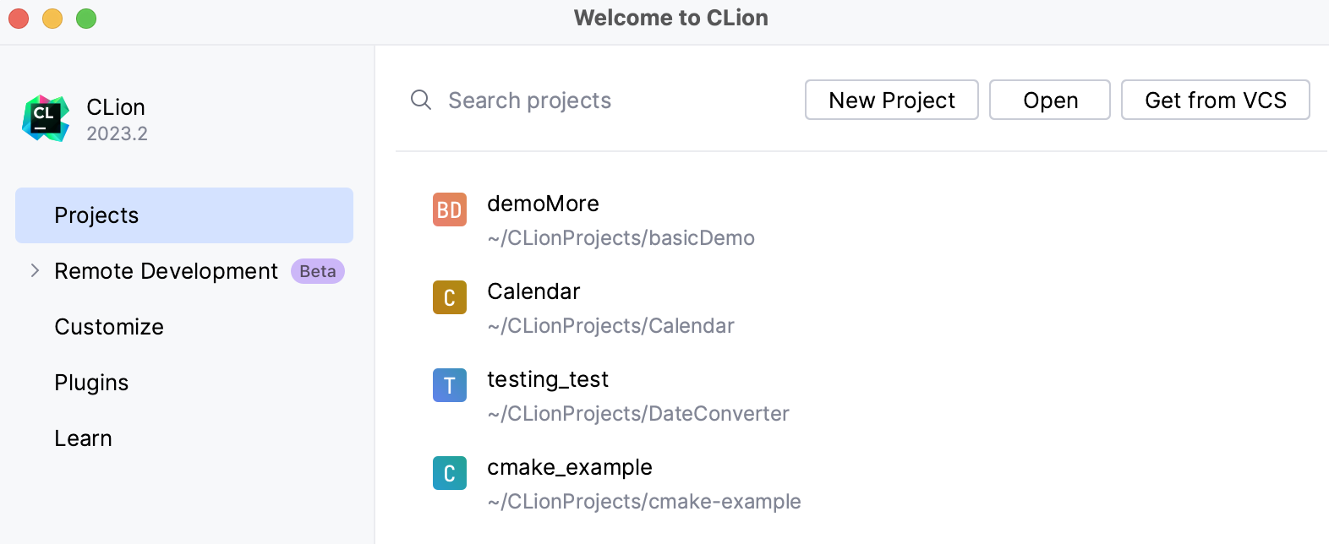Click the CLion logo icon

pos(46,118)
